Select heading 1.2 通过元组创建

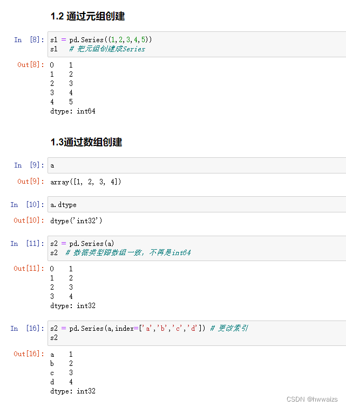87,16
